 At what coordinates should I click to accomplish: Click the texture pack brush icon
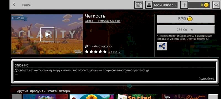click(x=86, y=46)
